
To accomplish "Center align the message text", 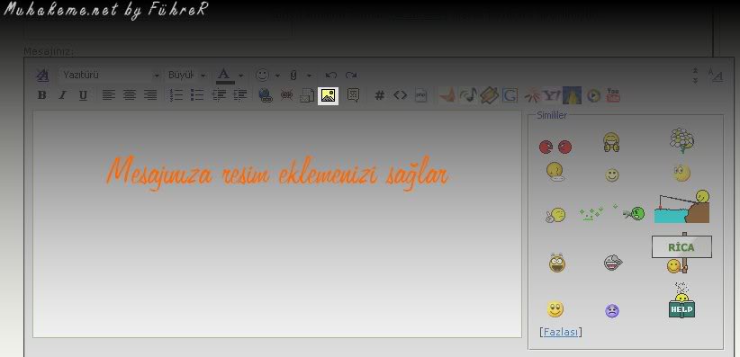I will pyautogui.click(x=130, y=95).
